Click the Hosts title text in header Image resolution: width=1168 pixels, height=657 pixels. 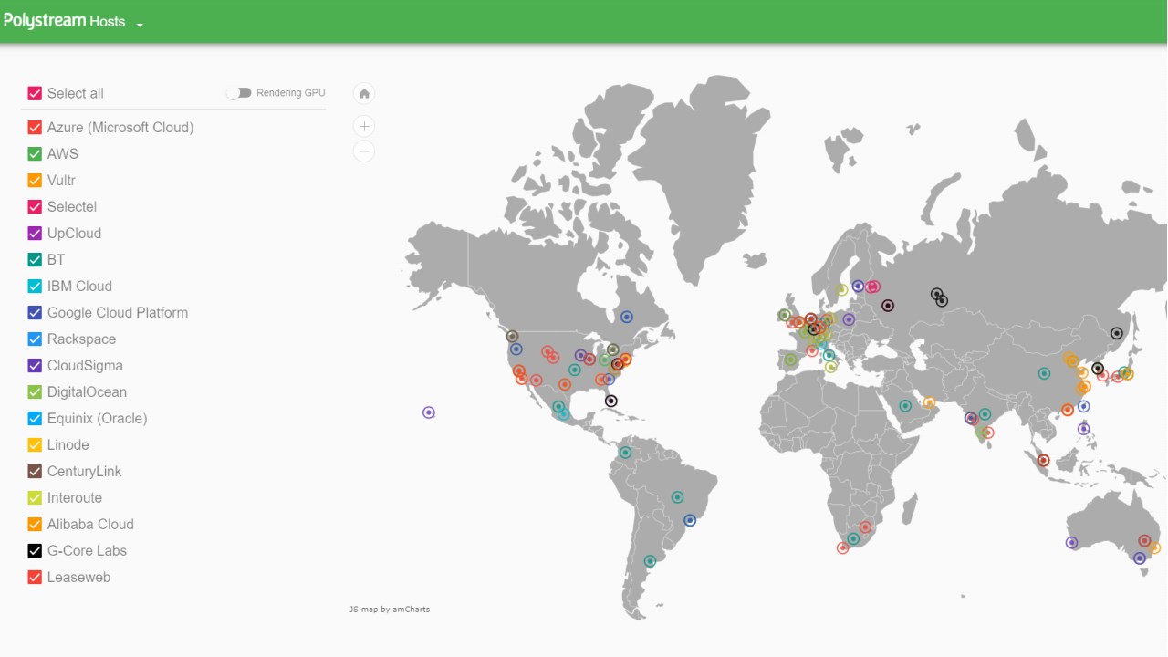tap(108, 22)
